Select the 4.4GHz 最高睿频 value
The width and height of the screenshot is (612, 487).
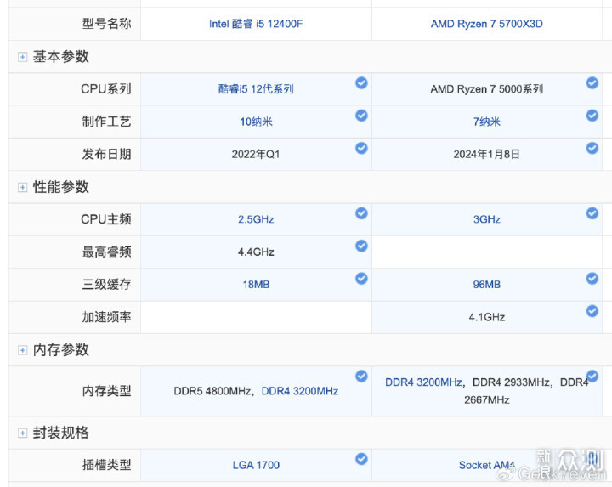click(x=256, y=252)
